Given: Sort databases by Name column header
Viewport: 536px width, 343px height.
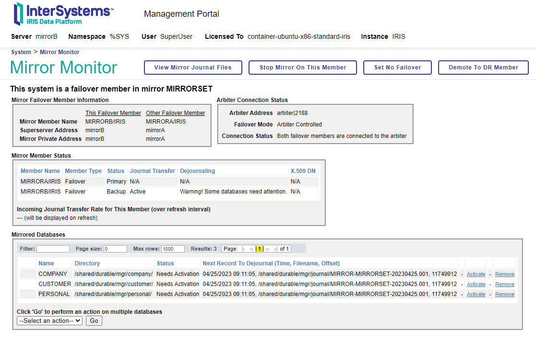Looking at the screenshot, I should pyautogui.click(x=46, y=263).
